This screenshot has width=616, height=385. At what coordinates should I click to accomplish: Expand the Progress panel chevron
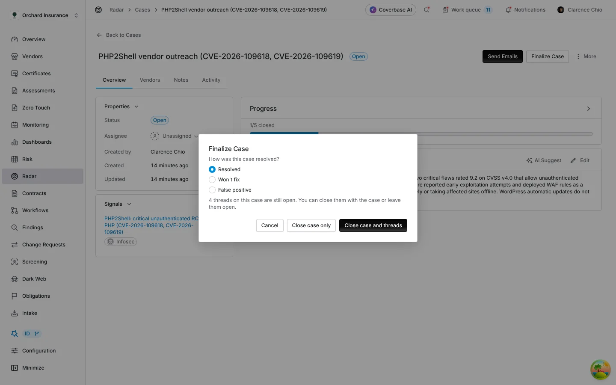point(589,109)
